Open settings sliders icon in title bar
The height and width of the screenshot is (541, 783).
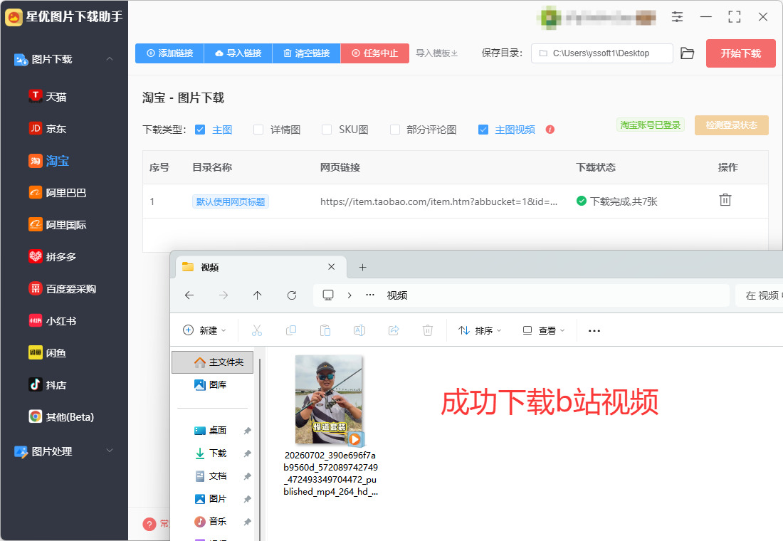pyautogui.click(x=677, y=16)
